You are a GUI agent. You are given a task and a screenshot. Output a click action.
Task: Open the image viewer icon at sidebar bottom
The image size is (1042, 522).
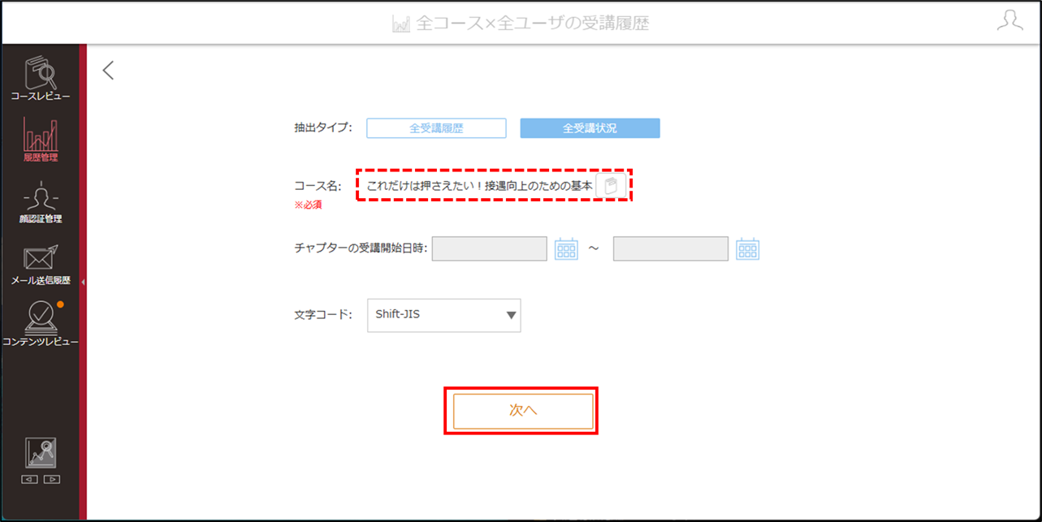(41, 453)
